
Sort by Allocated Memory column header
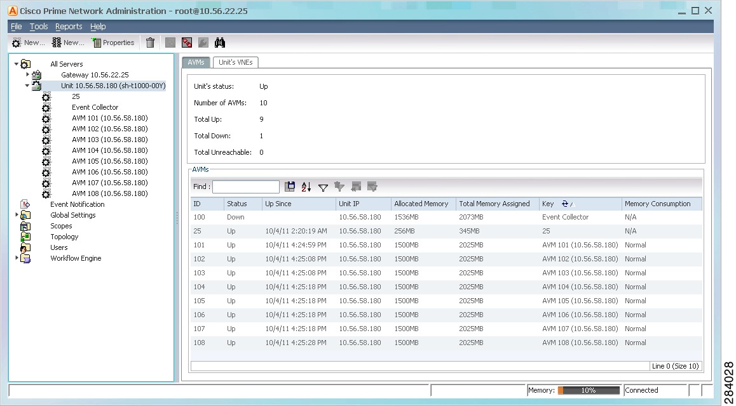coord(424,204)
